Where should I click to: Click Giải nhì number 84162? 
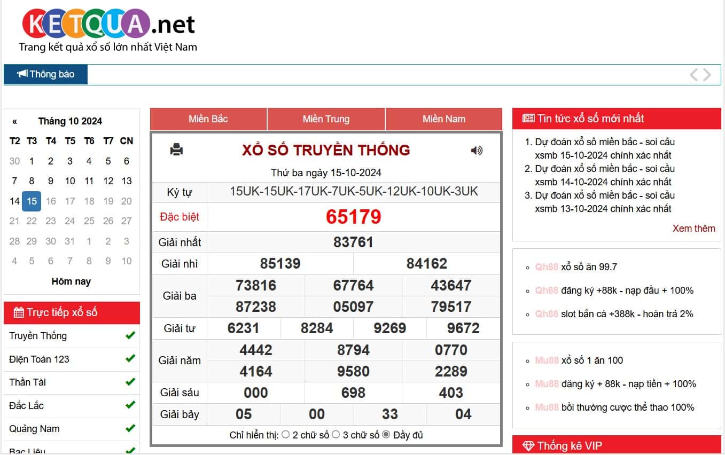(427, 264)
